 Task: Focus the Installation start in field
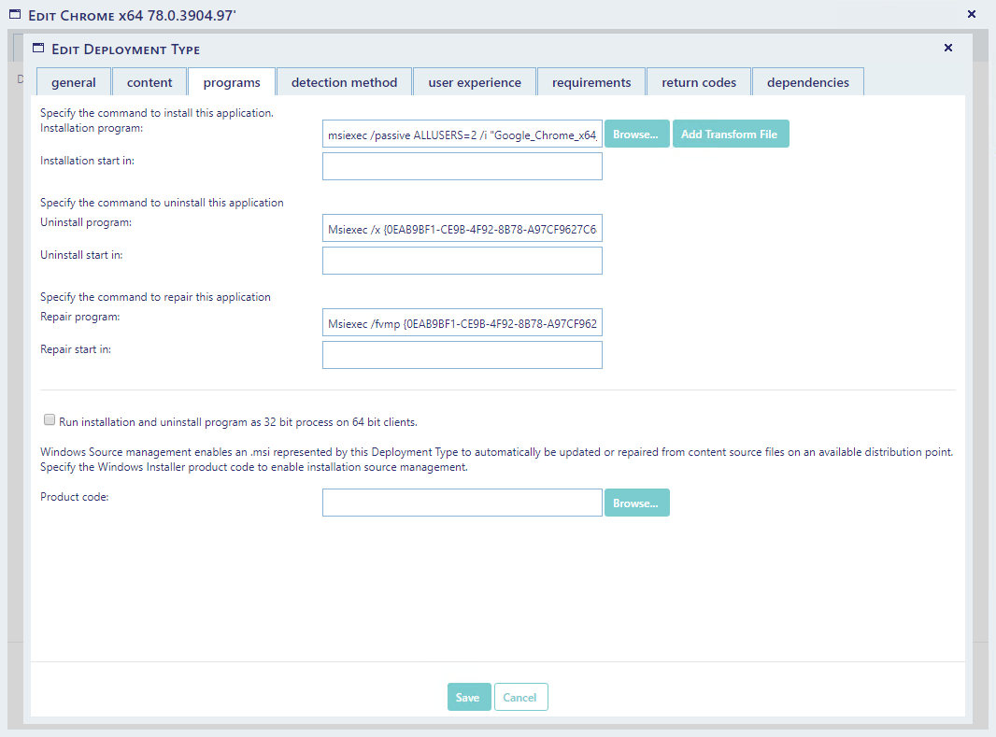(462, 166)
